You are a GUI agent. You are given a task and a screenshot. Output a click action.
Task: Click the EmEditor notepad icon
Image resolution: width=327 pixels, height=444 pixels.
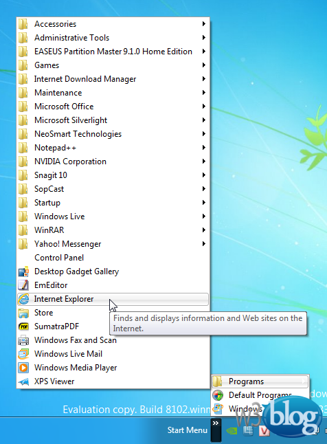pos(23,285)
